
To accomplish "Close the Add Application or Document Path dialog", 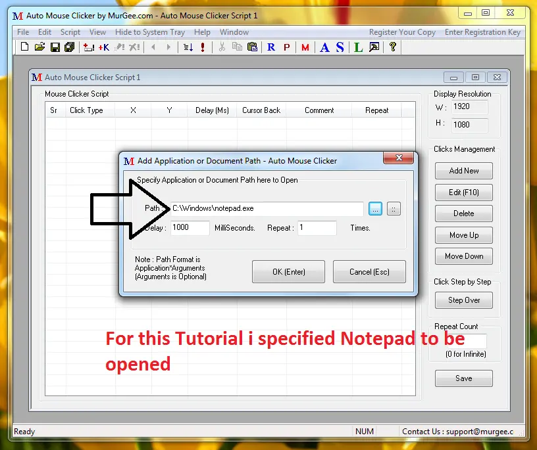I will pos(398,158).
